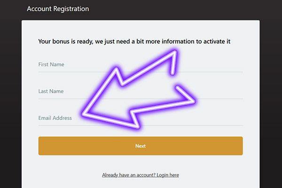Click the 'Your bonus is ready' heading
The width and height of the screenshot is (282, 188).
[x=134, y=41]
